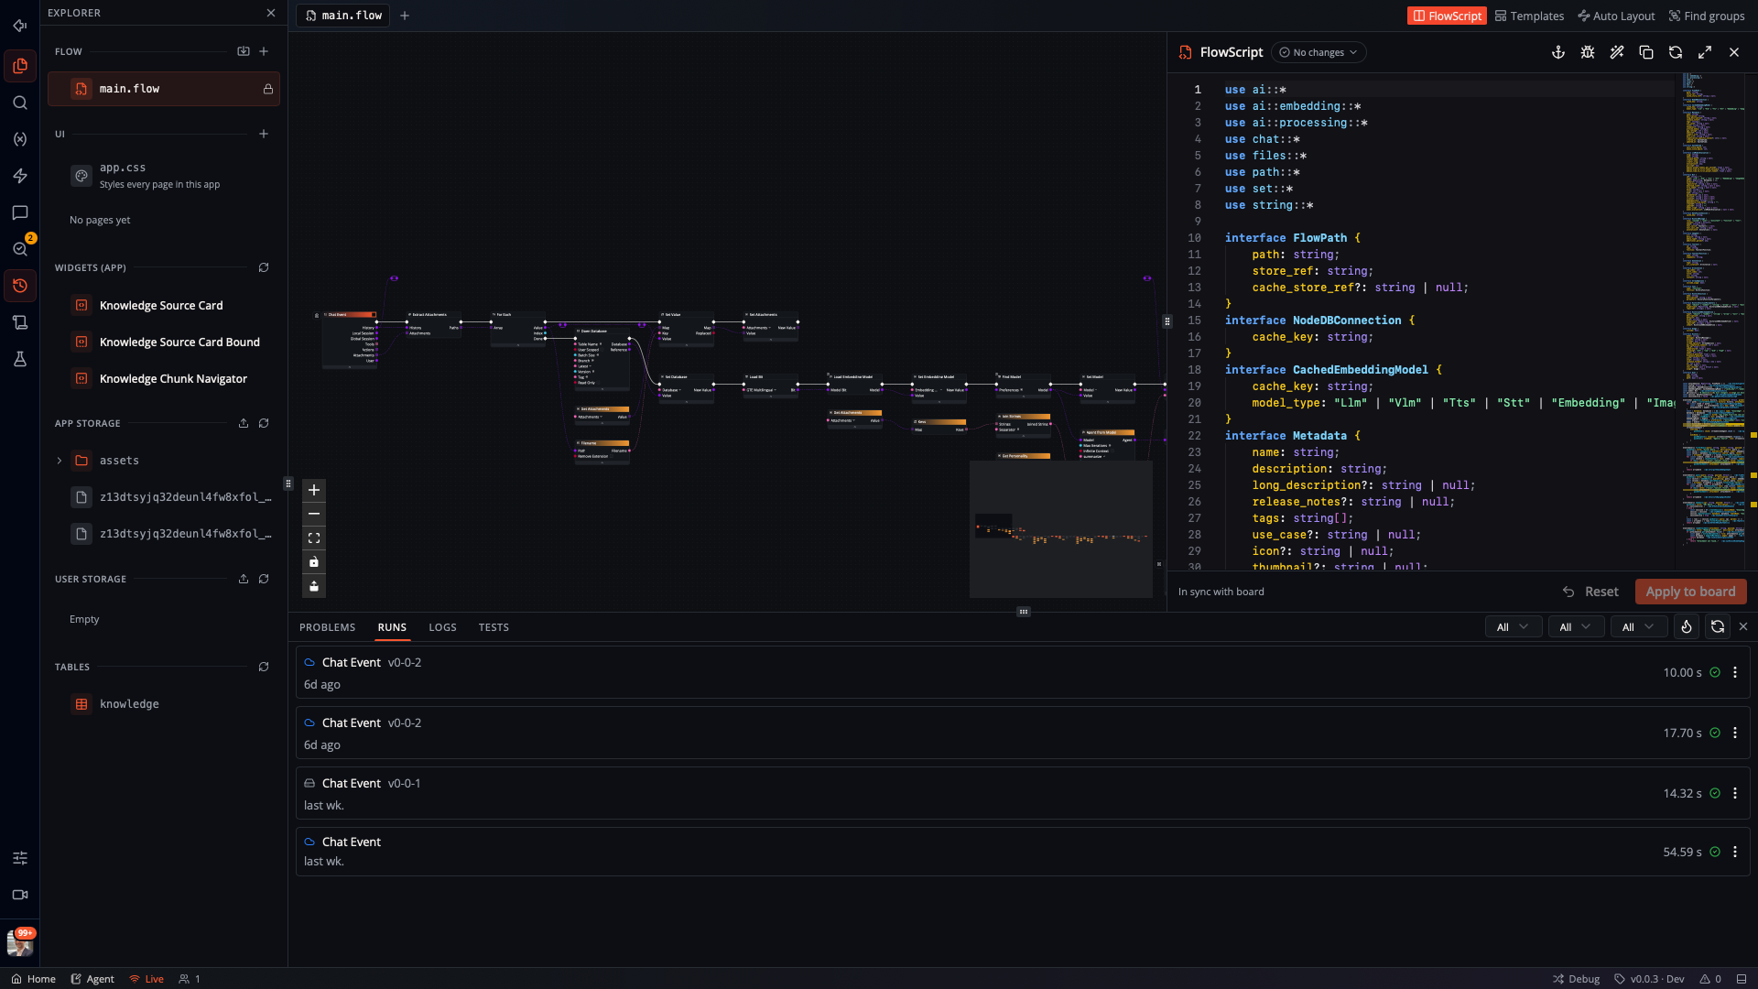Open the No changes dropdown
The image size is (1758, 989).
[x=1318, y=52]
